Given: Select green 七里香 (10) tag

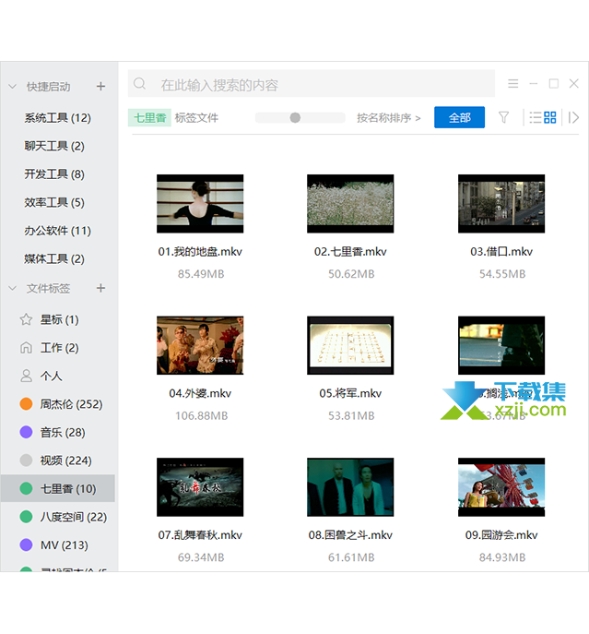Looking at the screenshot, I should [x=58, y=489].
